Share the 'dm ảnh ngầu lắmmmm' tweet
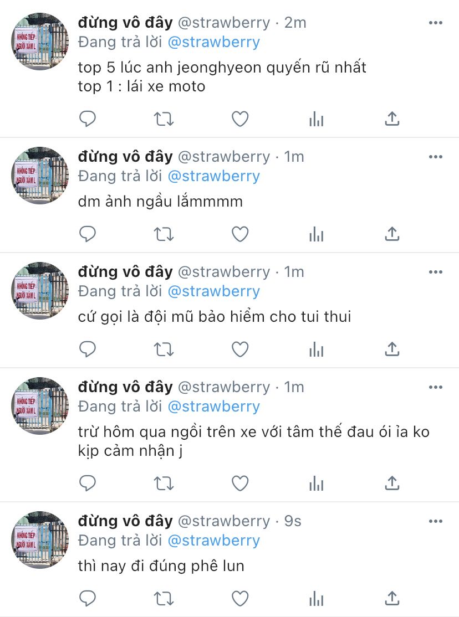This screenshot has height=617, width=459. [x=392, y=234]
